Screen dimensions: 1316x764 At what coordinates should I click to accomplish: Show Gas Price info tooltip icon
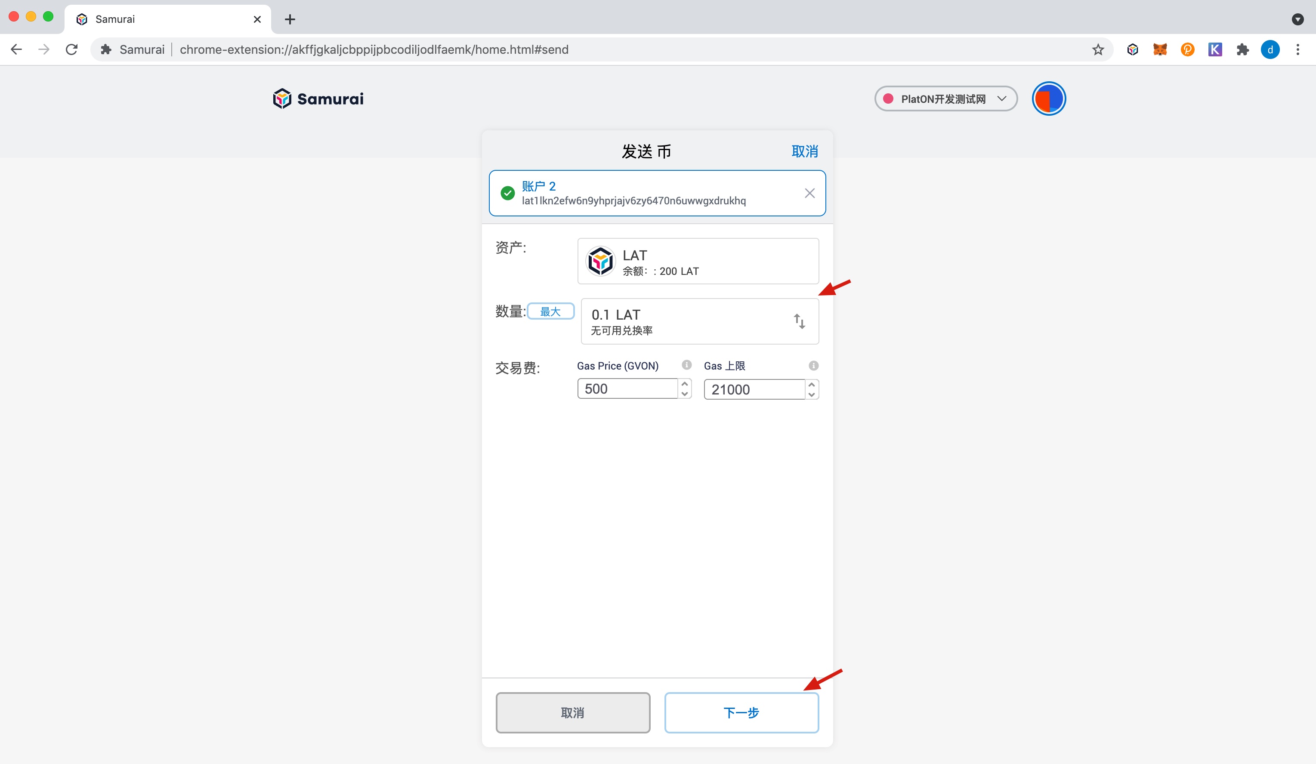[x=687, y=365]
